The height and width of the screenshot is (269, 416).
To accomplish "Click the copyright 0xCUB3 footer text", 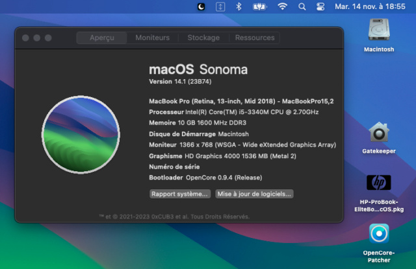I will point(174,216).
